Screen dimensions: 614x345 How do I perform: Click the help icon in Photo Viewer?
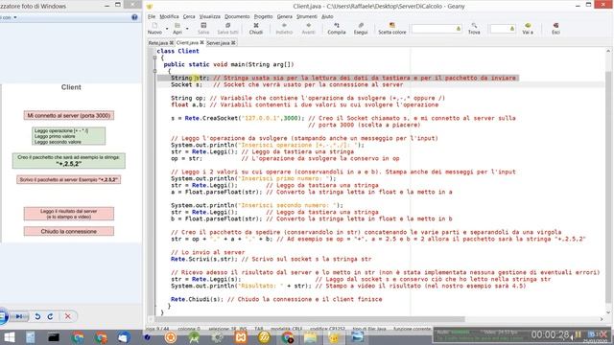(134, 17)
